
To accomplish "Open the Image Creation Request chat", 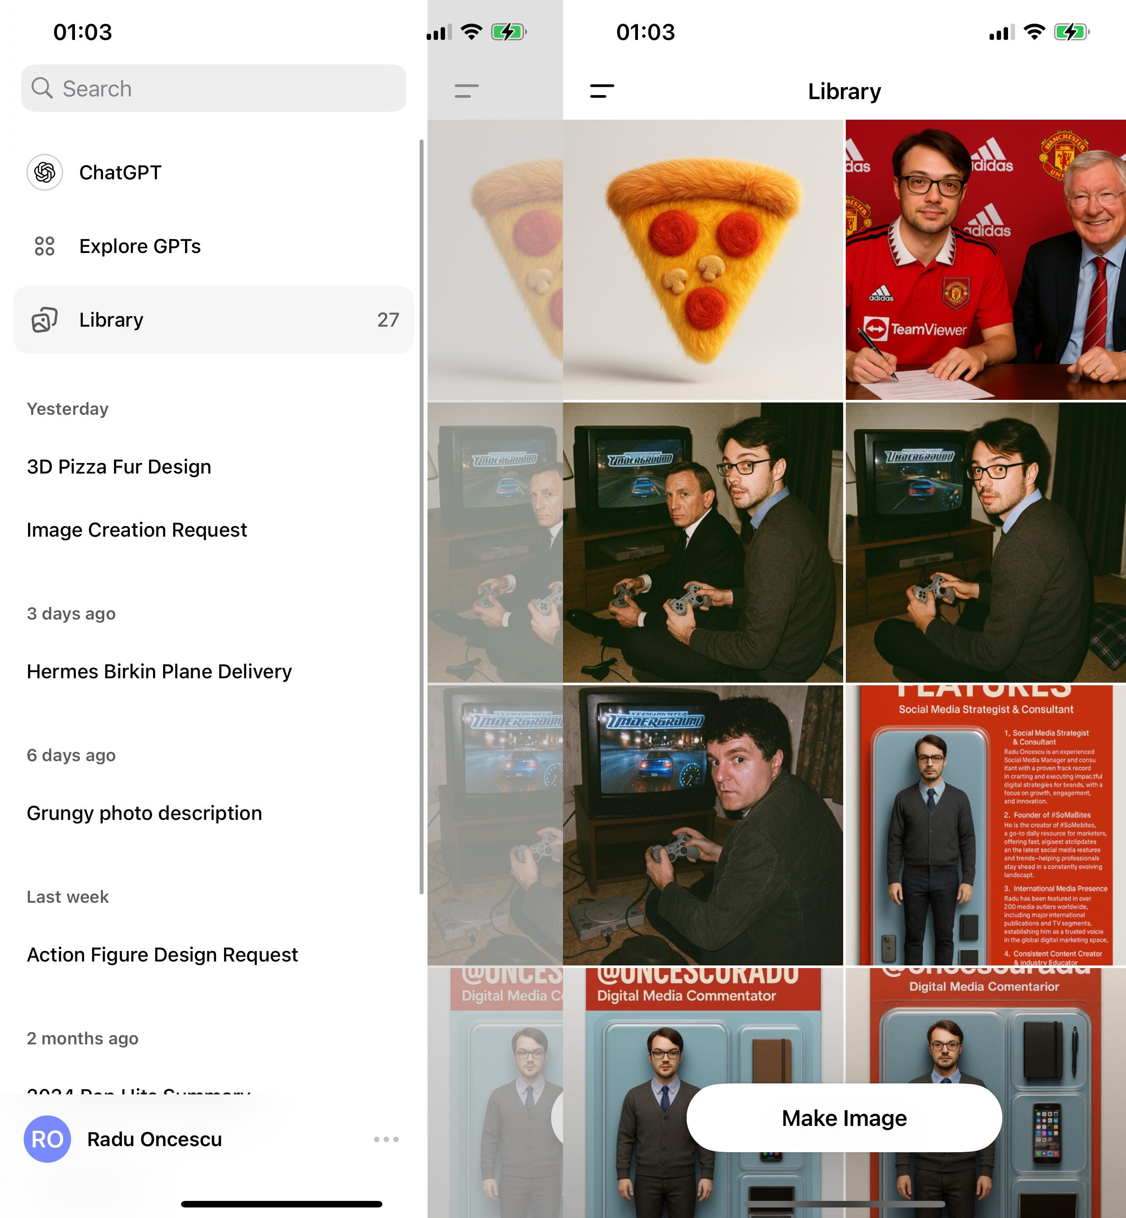I will [136, 530].
